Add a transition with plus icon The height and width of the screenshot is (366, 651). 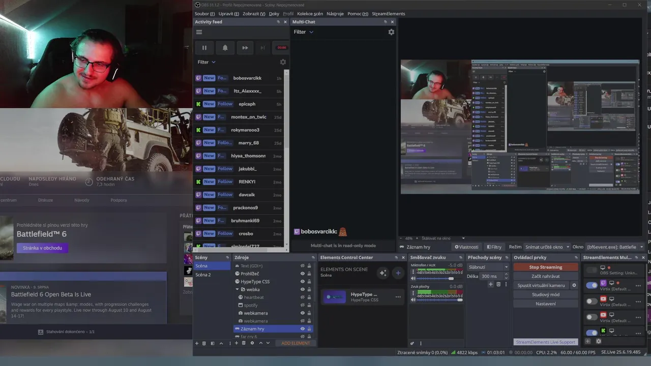pos(491,285)
